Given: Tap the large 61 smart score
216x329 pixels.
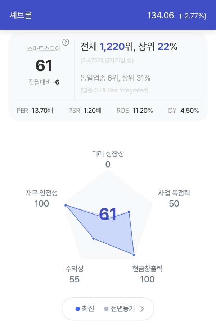Looking at the screenshot, I should point(44,65).
